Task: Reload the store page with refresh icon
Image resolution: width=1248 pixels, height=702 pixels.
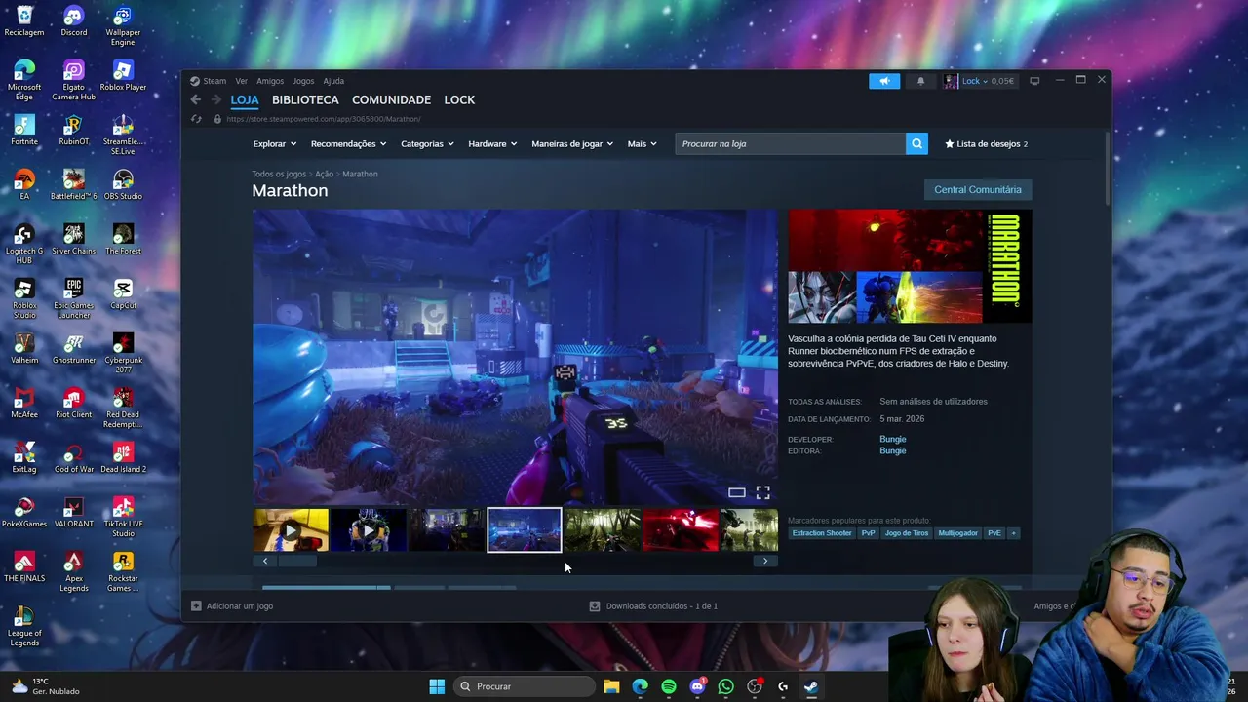Action: [196, 119]
